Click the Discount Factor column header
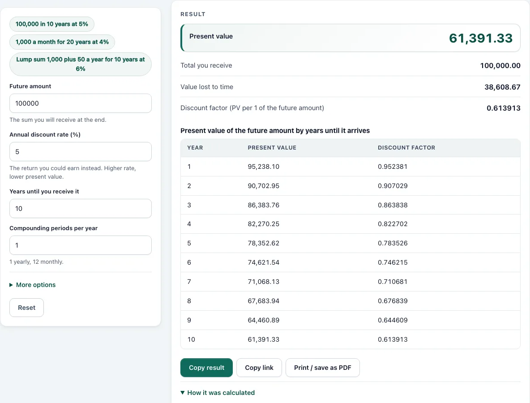This screenshot has height=403, width=530. coord(406,148)
